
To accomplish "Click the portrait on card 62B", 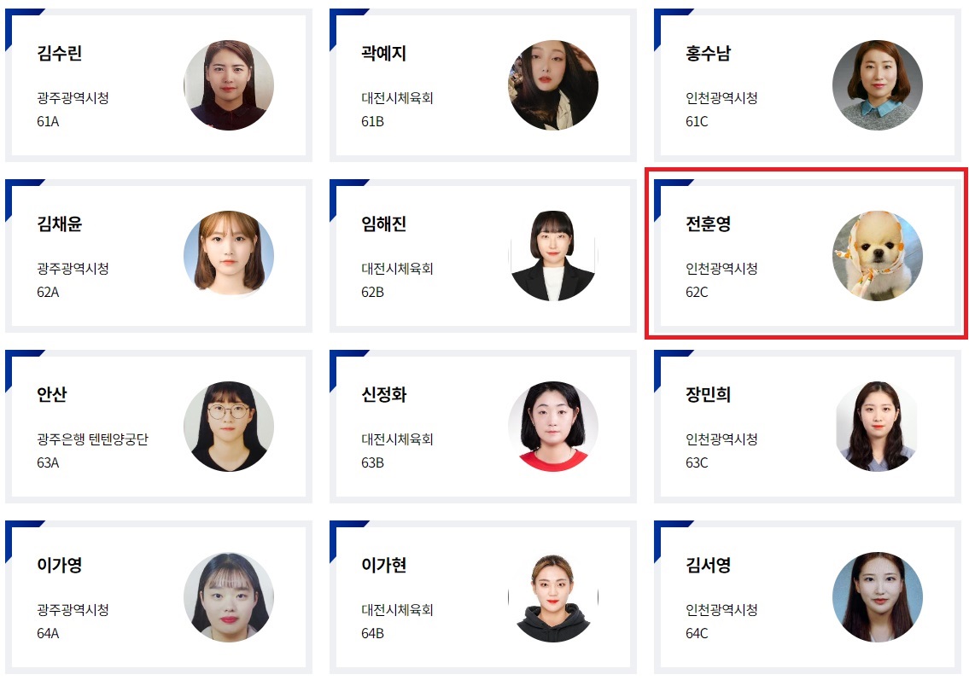I will coord(553,256).
